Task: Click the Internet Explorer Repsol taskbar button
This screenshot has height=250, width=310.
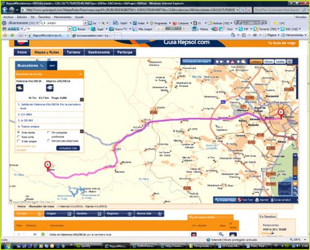Action: pyautogui.click(x=116, y=246)
